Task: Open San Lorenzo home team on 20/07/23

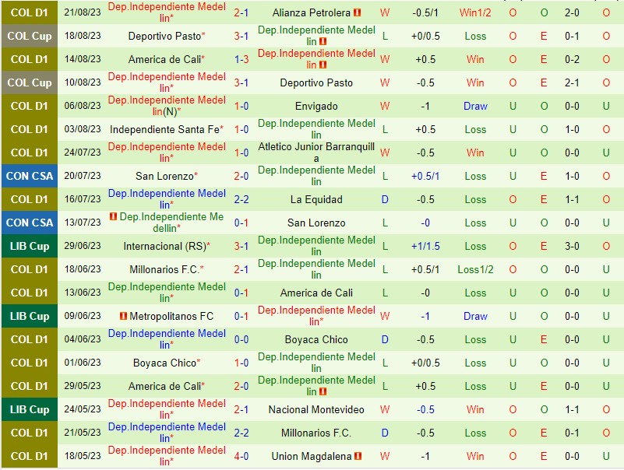Action: (x=164, y=176)
